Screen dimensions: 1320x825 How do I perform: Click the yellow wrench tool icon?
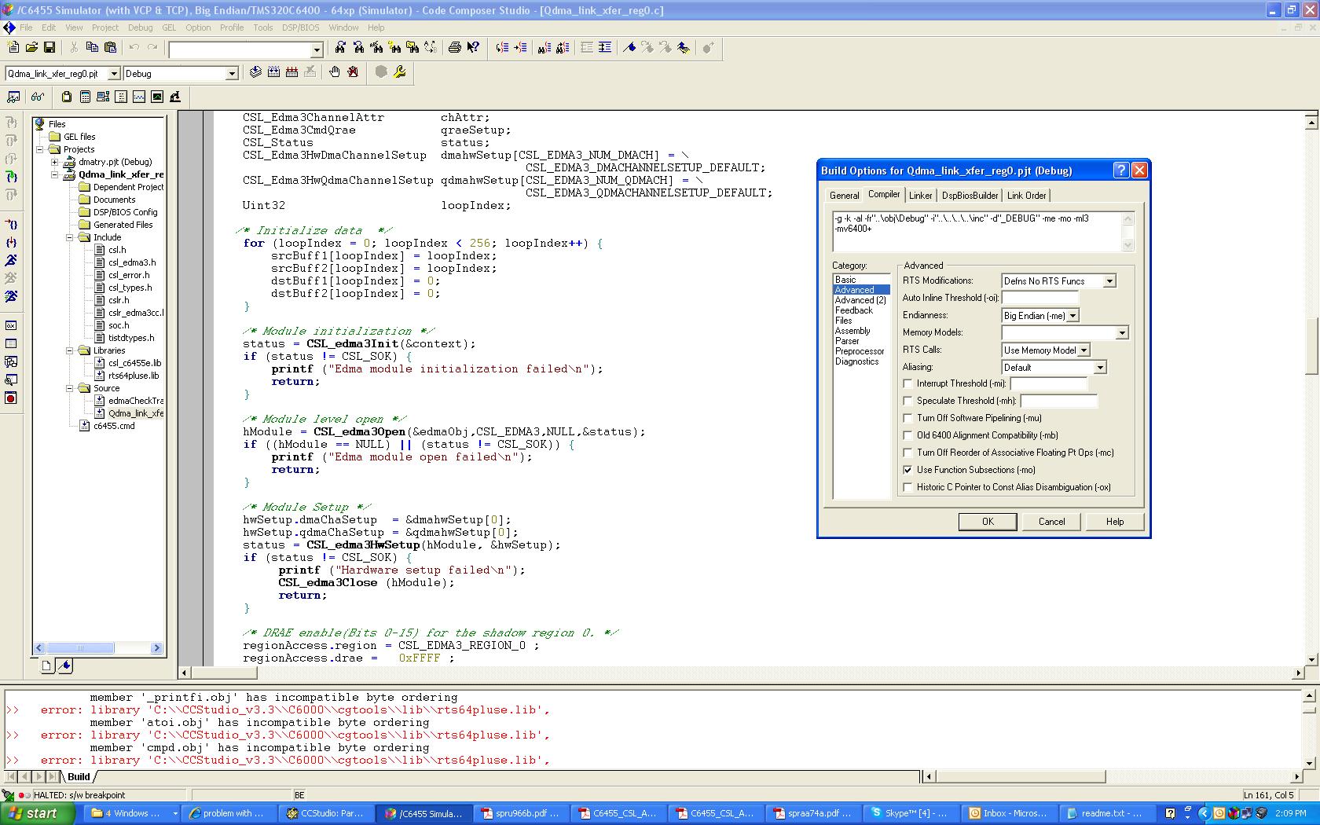[400, 72]
